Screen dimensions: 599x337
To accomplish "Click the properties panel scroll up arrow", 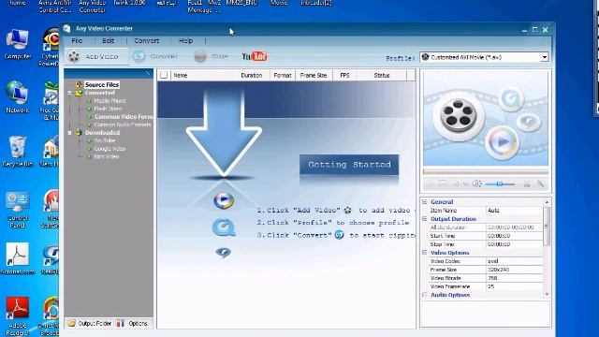I will 547,202.
